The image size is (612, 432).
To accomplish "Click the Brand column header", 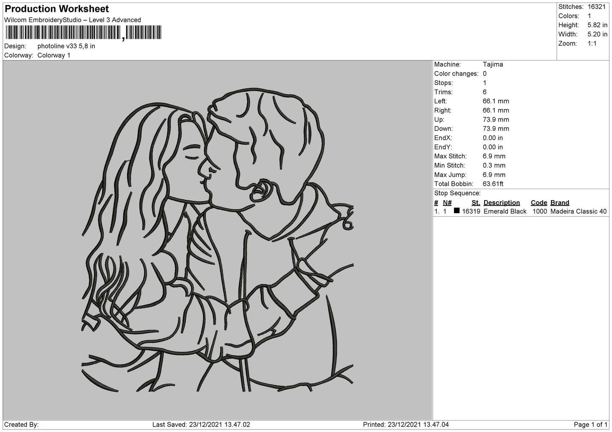I will tap(560, 203).
